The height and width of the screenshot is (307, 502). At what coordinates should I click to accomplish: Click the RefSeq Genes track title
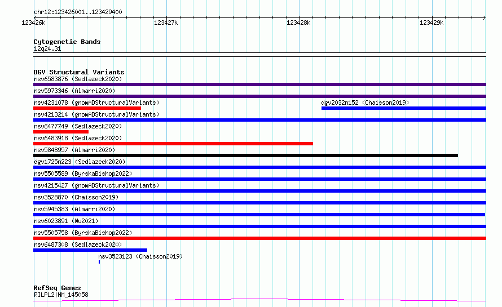[x=58, y=288]
